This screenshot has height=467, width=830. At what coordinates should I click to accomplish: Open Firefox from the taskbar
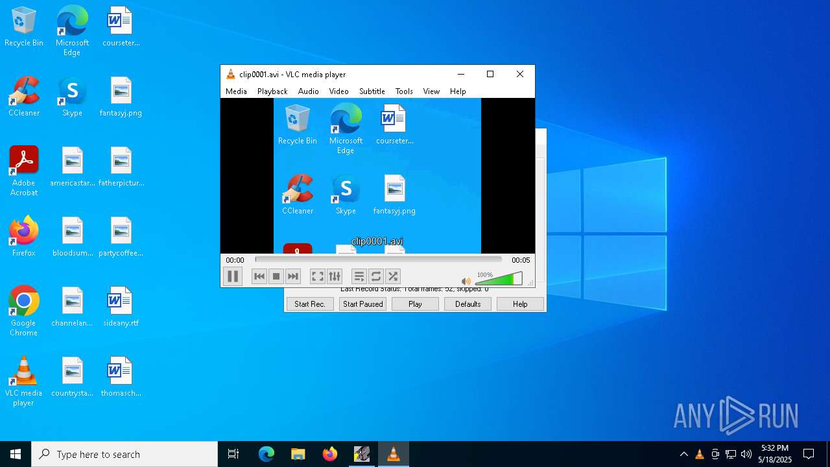coord(329,454)
